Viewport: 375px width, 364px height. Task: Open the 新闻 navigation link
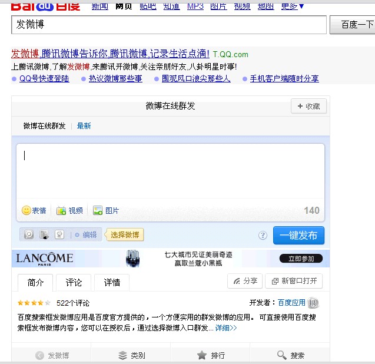[x=100, y=6]
